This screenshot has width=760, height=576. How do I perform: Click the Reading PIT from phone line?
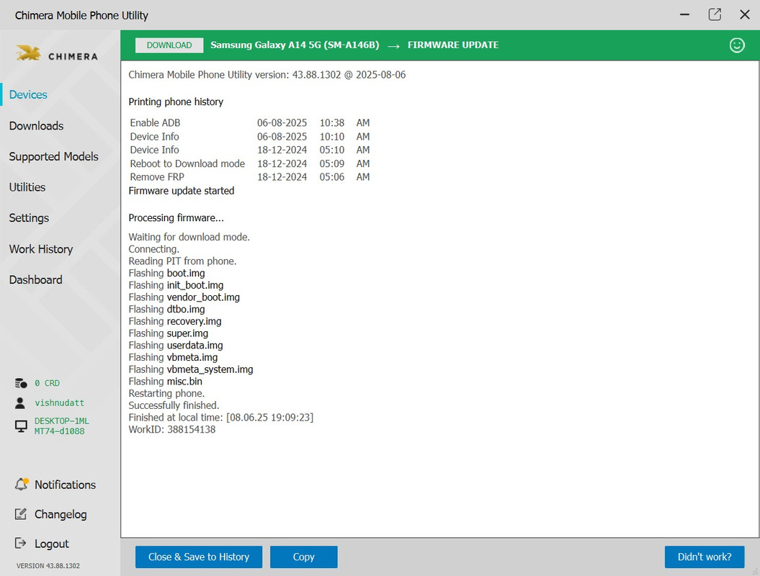point(183,261)
